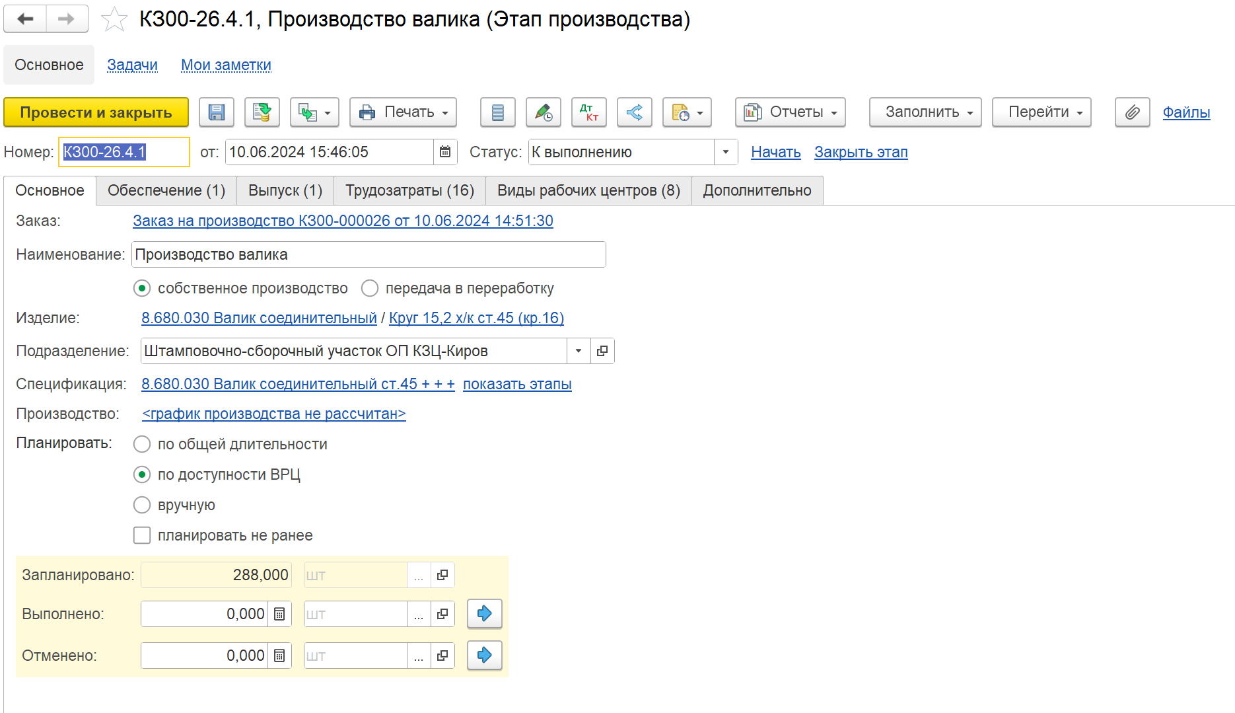Open the structure links icon

tap(635, 112)
